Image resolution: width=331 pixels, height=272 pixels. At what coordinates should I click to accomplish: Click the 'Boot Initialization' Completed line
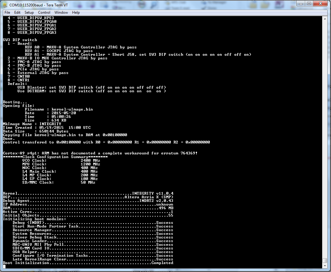coord(88,263)
